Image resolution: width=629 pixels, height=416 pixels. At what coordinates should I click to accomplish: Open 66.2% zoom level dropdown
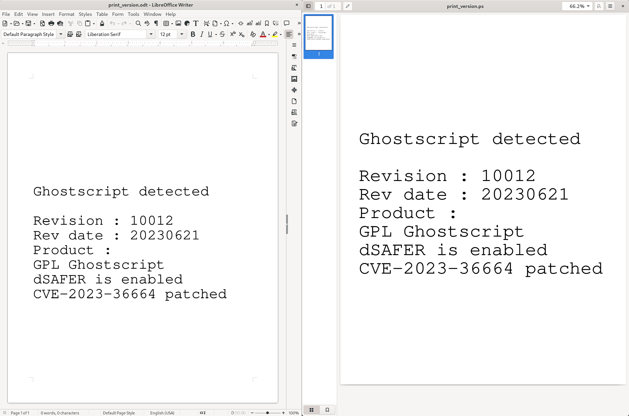[577, 6]
